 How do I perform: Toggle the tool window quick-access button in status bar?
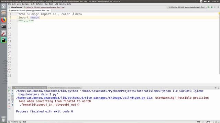click(x=9, y=122)
